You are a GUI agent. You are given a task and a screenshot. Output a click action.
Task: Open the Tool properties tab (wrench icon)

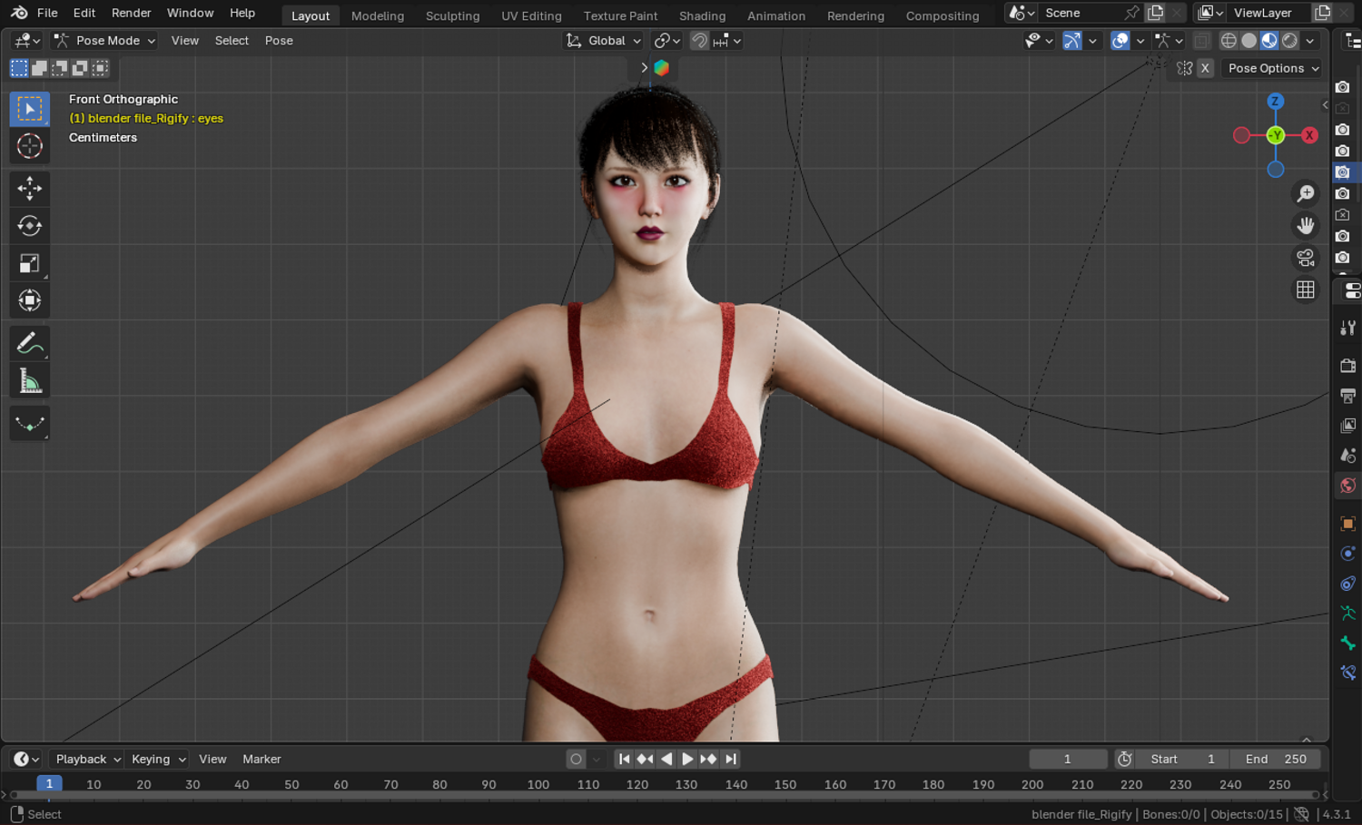click(x=1348, y=328)
